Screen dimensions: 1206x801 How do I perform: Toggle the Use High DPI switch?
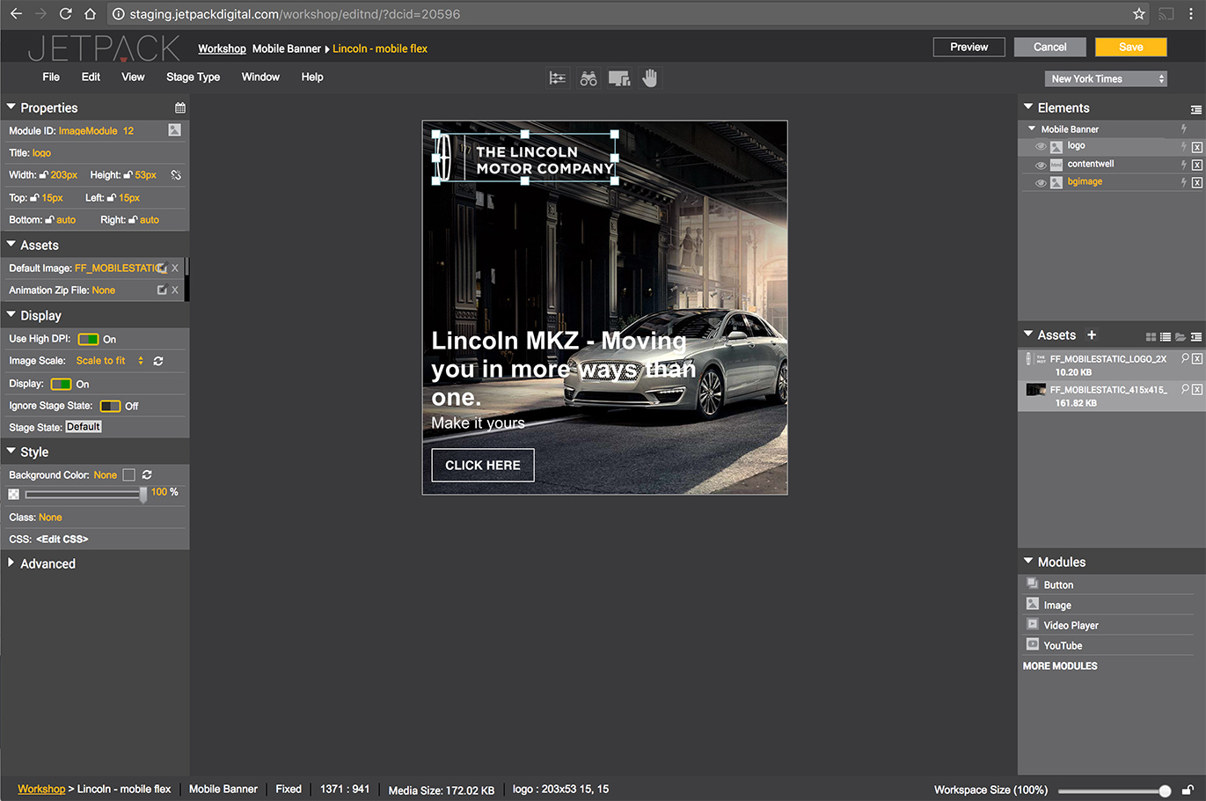88,339
